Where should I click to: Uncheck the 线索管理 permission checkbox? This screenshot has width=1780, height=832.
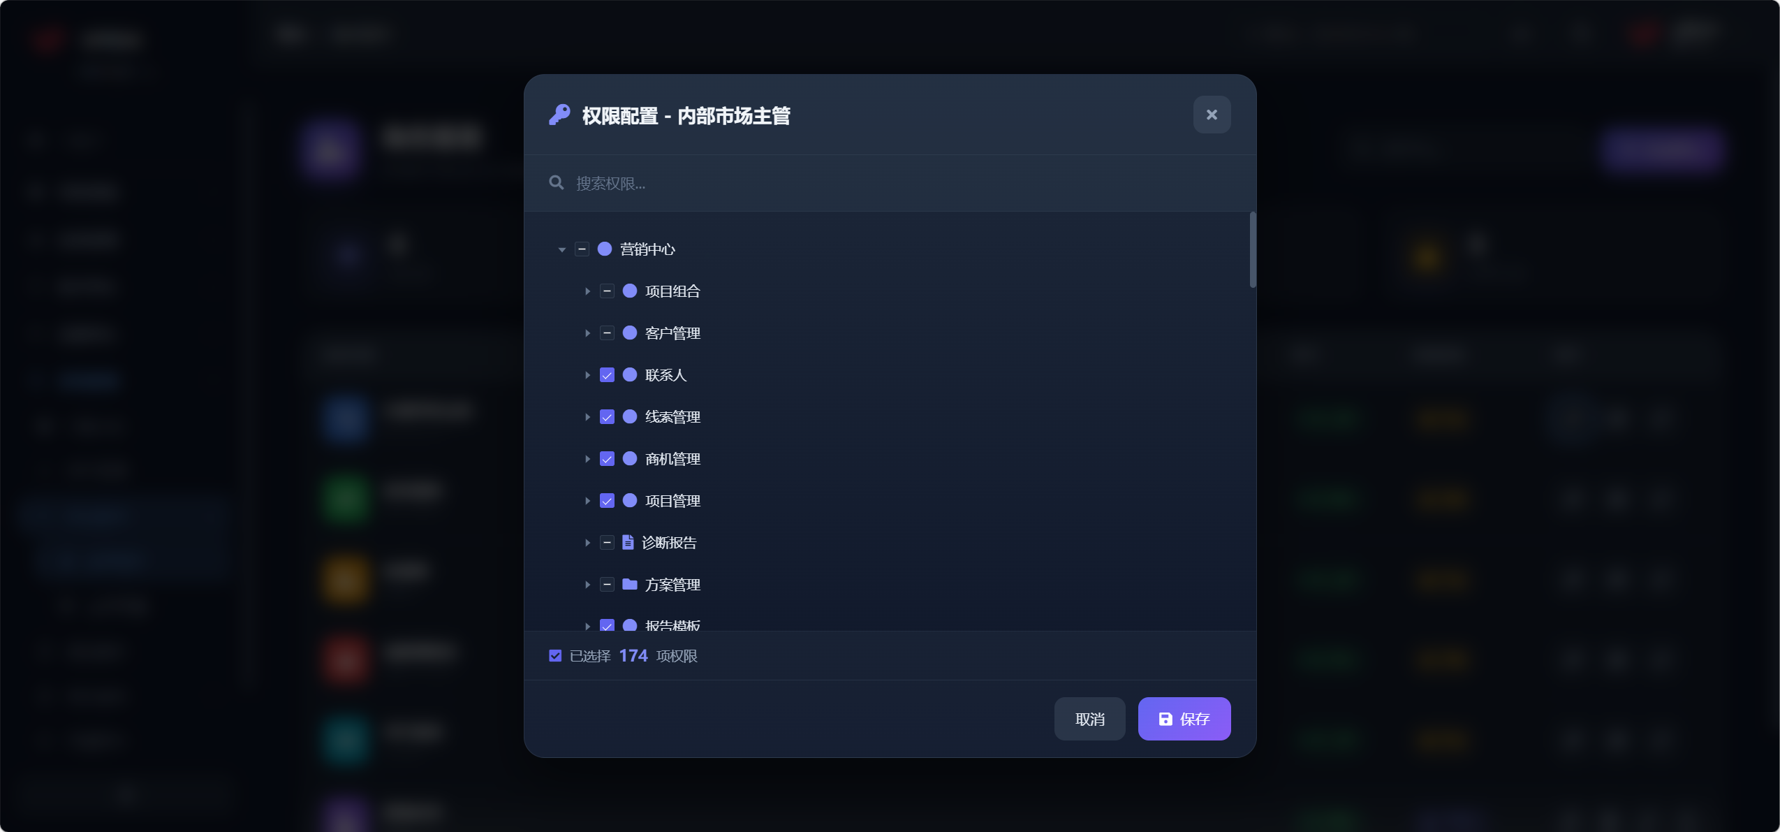click(607, 417)
